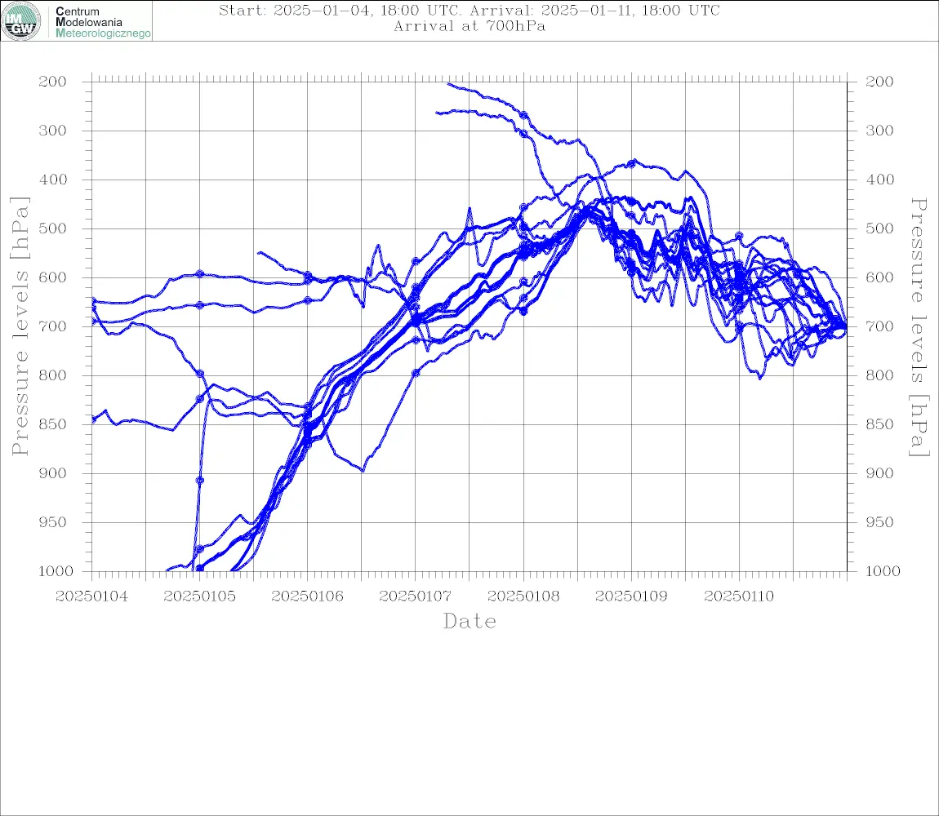Image resolution: width=939 pixels, height=816 pixels.
Task: Click the 20250107 date label
Action: 415,596
